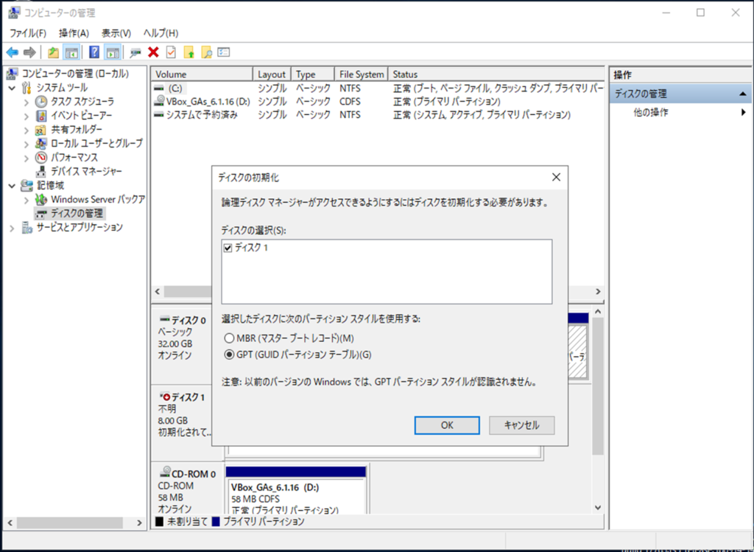Click the blue Back arrow in toolbar
Screen dimensions: 754x552
coord(12,52)
